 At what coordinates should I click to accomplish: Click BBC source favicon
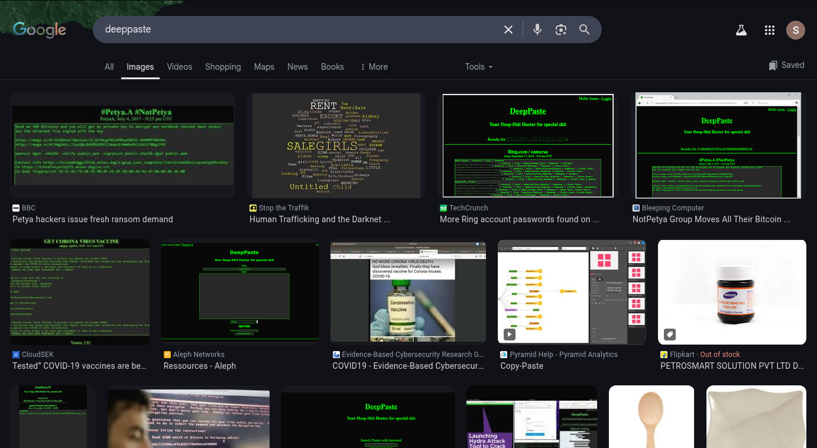coord(16,208)
